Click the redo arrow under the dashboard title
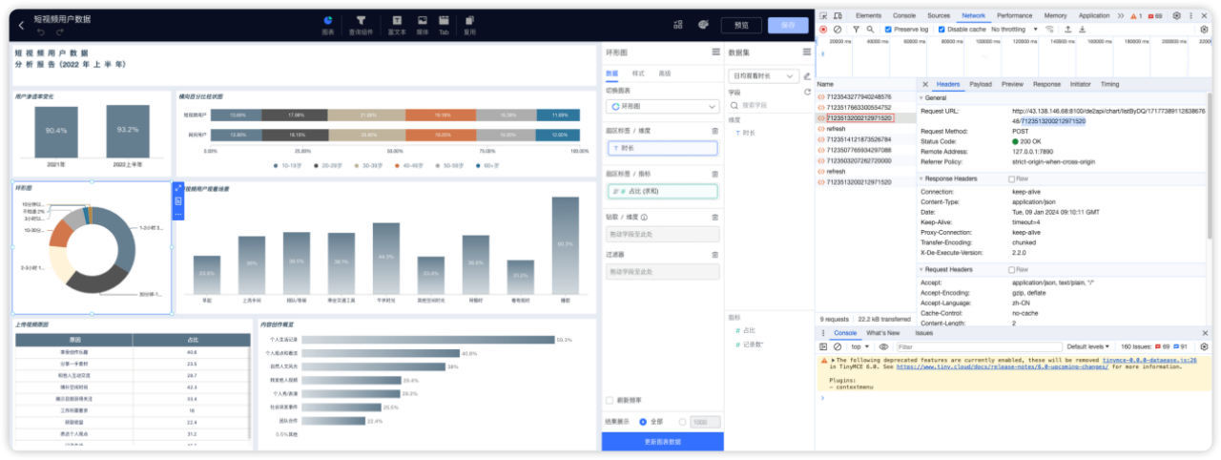The height and width of the screenshot is (460, 1221). (x=58, y=32)
